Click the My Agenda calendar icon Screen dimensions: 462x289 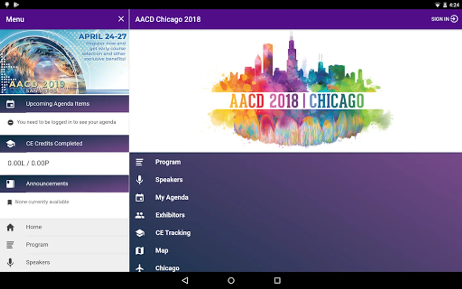140,197
